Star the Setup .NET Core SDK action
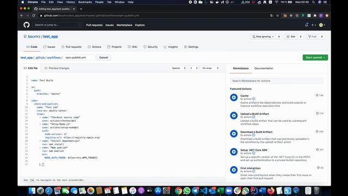Viewport: 348px width, 196px height. coord(317,150)
